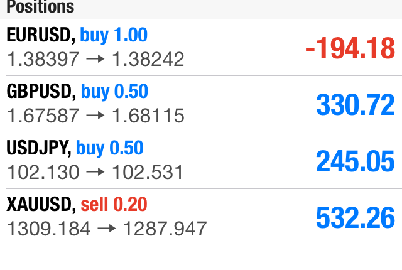
Task: Tap the USDJPY profit value 245.05
Action: point(355,161)
